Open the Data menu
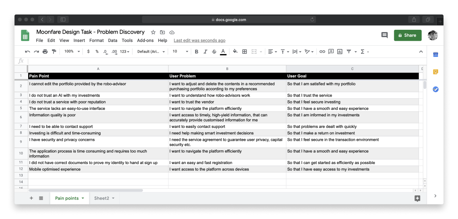Screen dimensions: 458x219 tap(113, 40)
